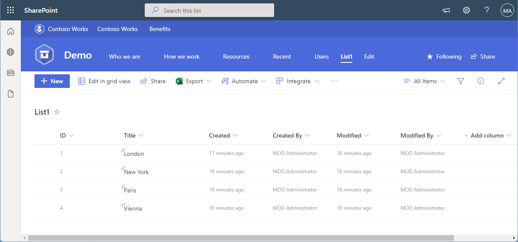Open the settings gear icon

pos(466,10)
